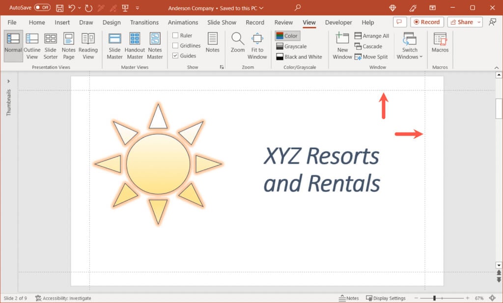Go to previous slide arrow

499,273
